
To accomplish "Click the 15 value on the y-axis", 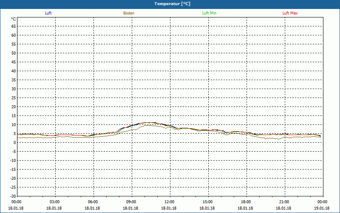I will pyautogui.click(x=14, y=116).
